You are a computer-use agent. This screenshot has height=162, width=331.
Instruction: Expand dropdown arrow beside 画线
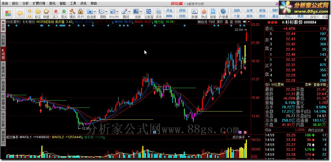pyautogui.click(x=129, y=11)
